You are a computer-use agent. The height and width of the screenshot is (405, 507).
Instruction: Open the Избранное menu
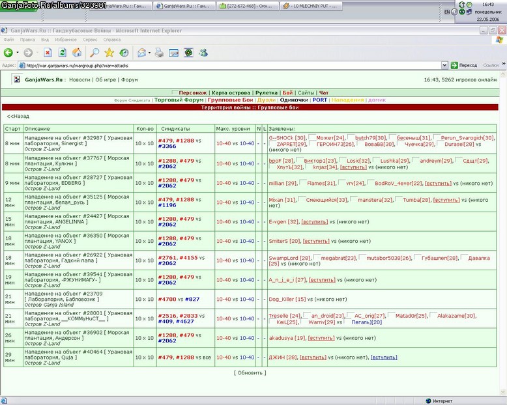66,40
